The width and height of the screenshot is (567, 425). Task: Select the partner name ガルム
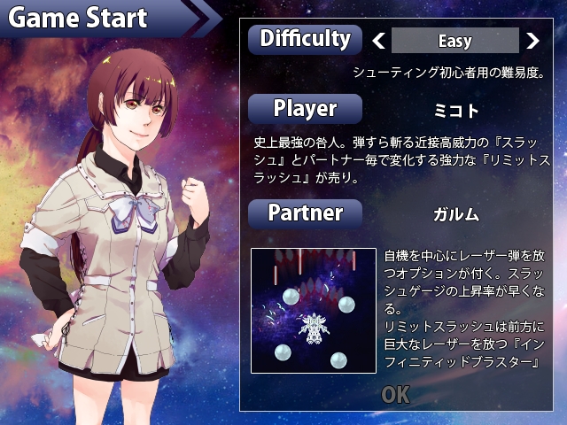pyautogui.click(x=456, y=214)
